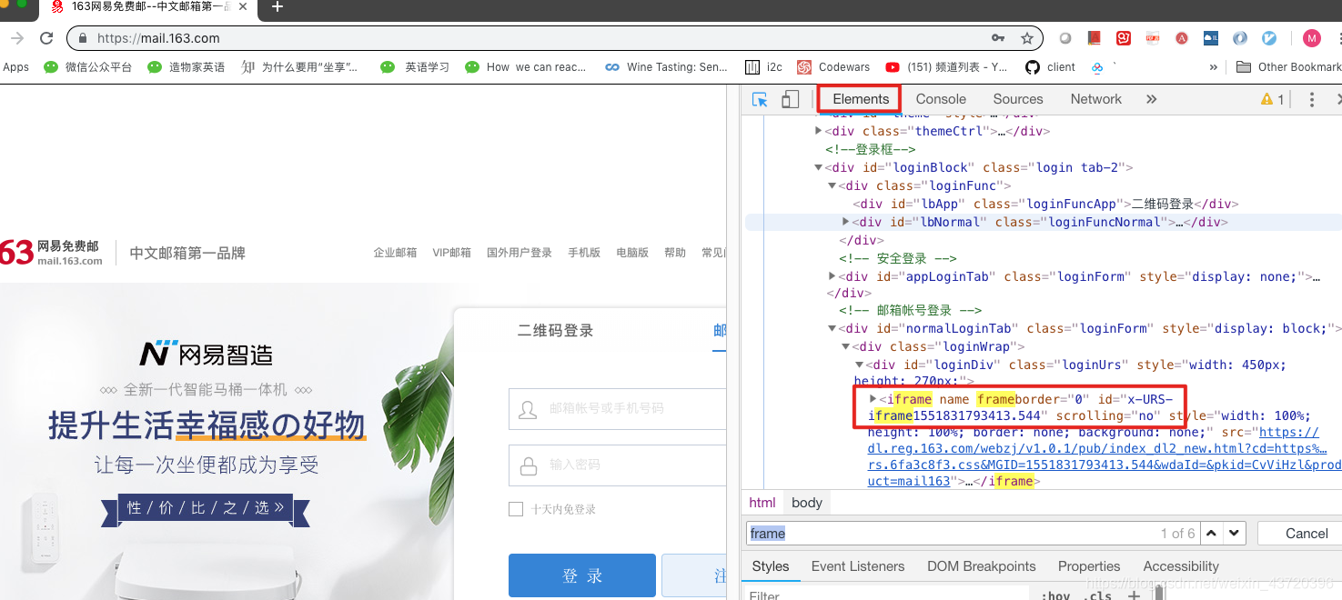Click the body breadcrumb
1342x600 pixels.
(x=807, y=503)
